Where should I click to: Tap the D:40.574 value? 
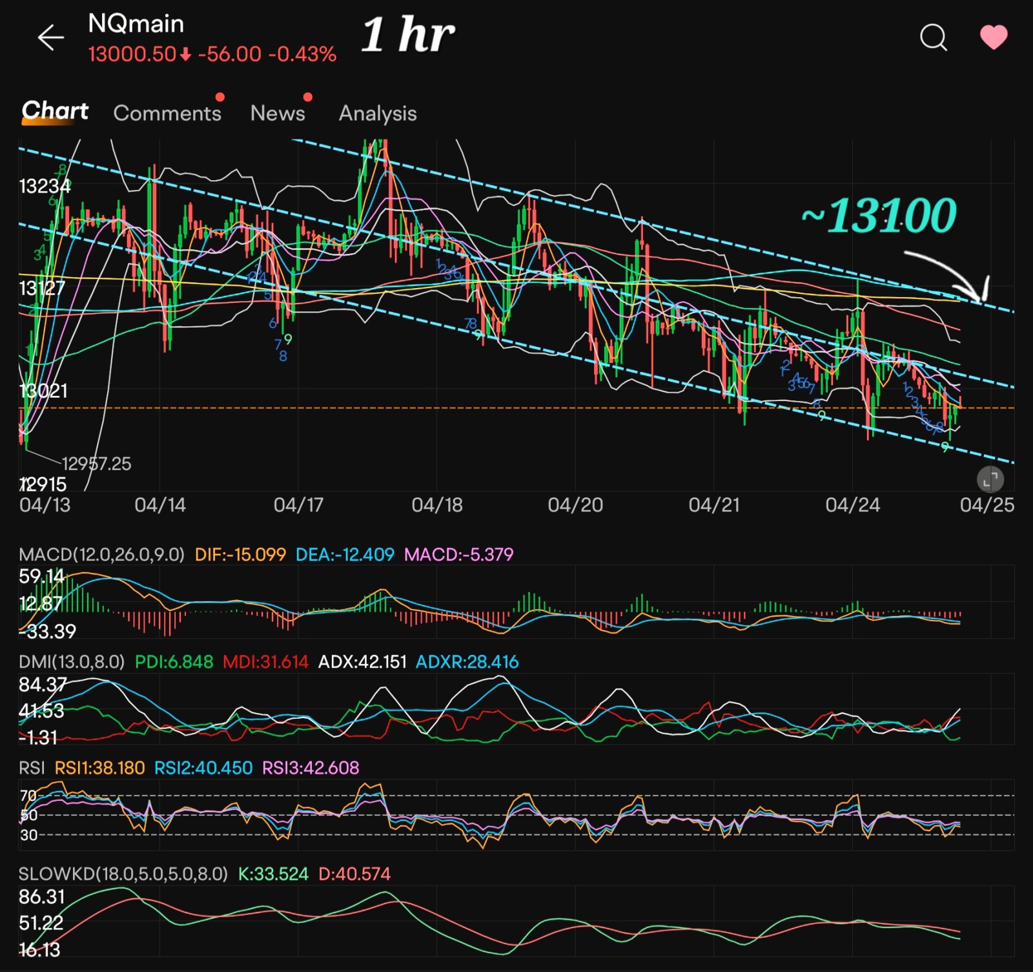[354, 874]
